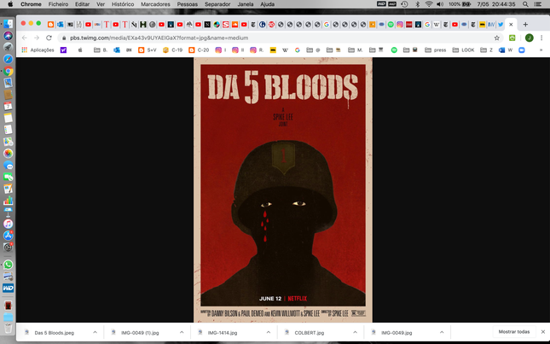Screen dimensions: 550x344
Task: Open the Zoom bookmark icon
Action: tap(522, 50)
